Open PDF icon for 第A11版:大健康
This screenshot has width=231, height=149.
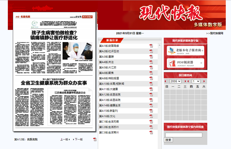click(x=151, y=89)
